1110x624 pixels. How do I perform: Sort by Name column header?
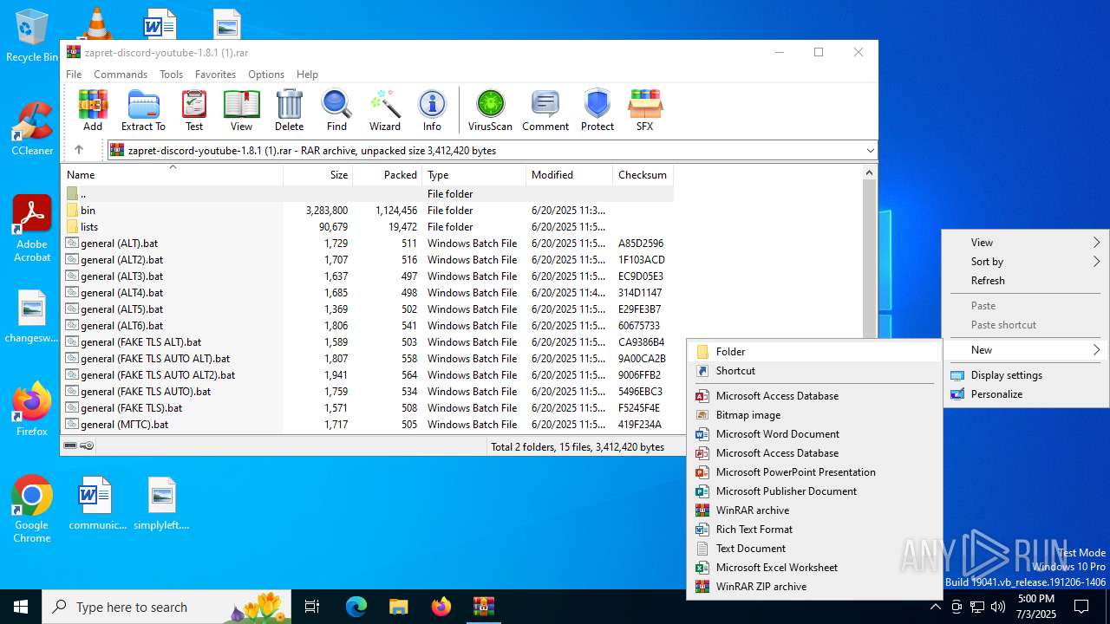172,175
